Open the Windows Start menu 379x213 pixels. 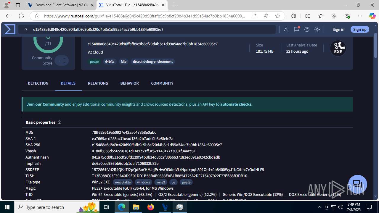pyautogui.click(x=7, y=207)
